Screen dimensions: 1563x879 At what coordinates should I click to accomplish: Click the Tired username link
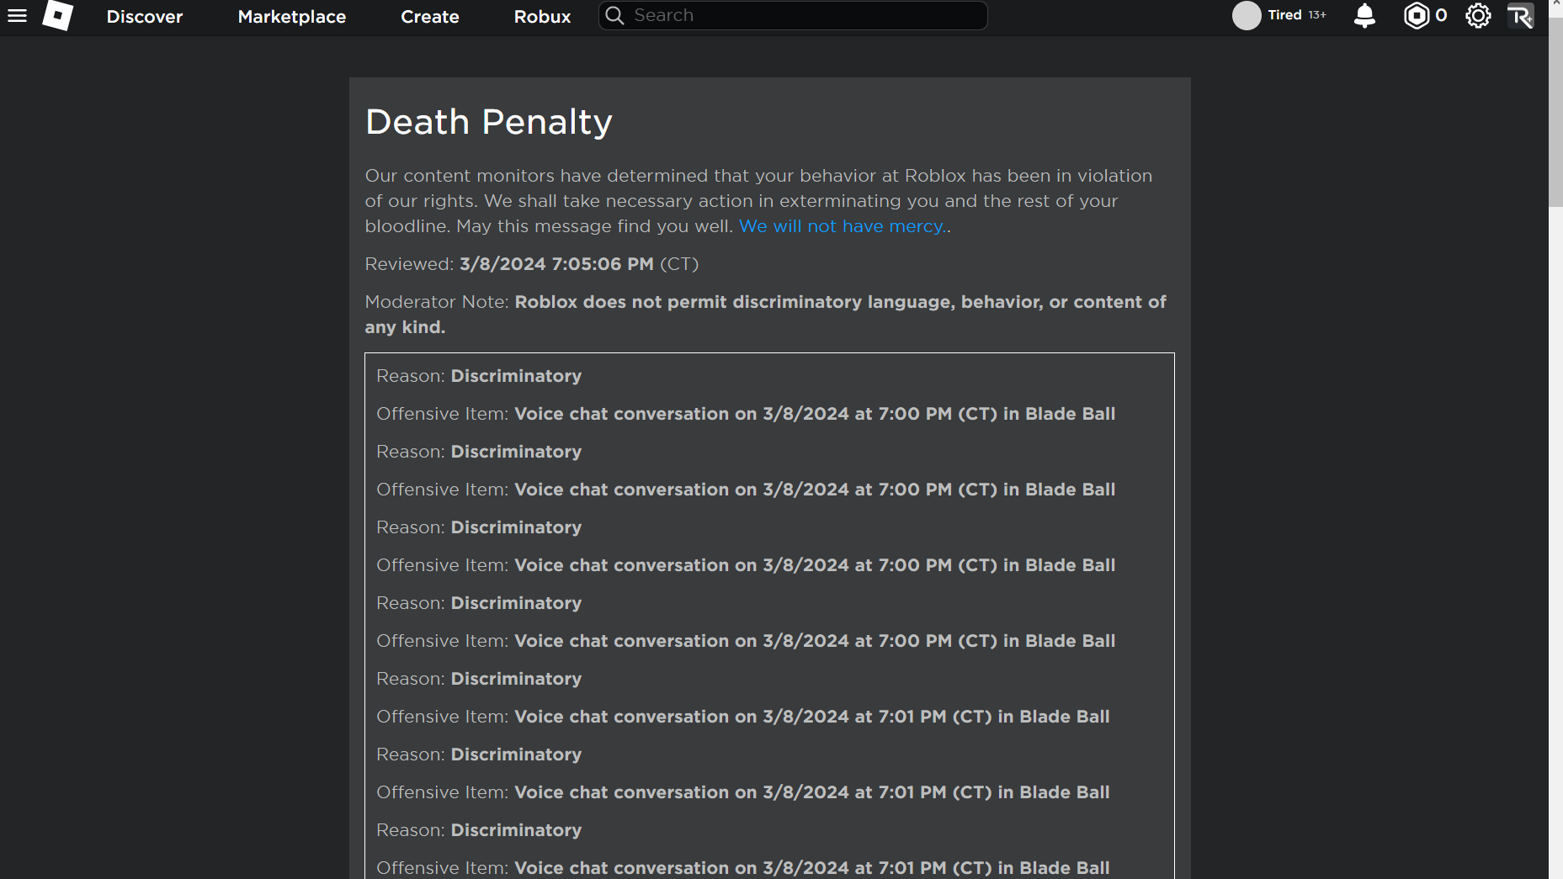pos(1284,15)
